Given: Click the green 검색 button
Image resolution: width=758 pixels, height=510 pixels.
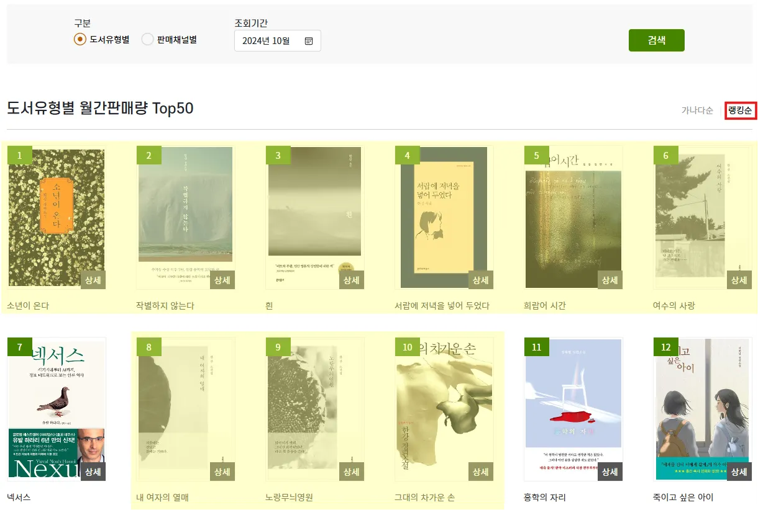Looking at the screenshot, I should tap(657, 40).
